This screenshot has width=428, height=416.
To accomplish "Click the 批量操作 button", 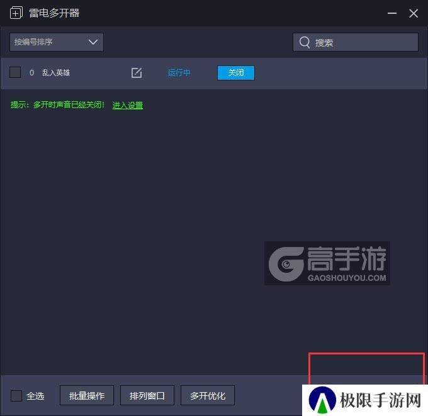I will click(x=87, y=395).
